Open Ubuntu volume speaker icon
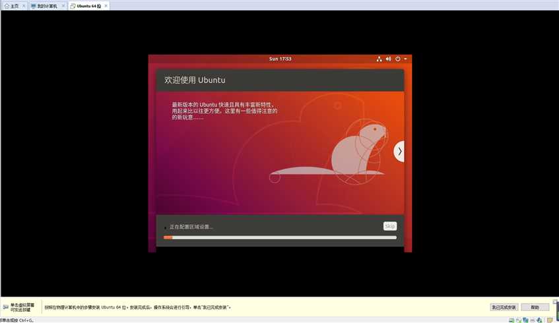 [x=389, y=59]
